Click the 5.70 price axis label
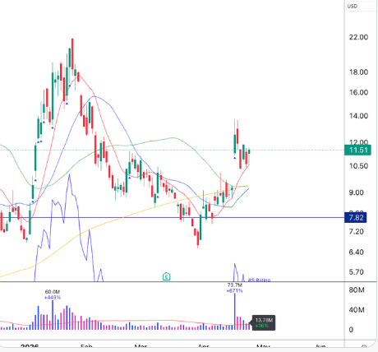The width and height of the screenshot is (378, 352). click(357, 272)
